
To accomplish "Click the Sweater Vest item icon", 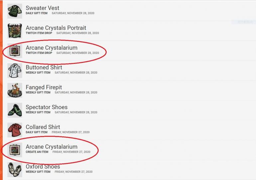I will click(15, 11).
